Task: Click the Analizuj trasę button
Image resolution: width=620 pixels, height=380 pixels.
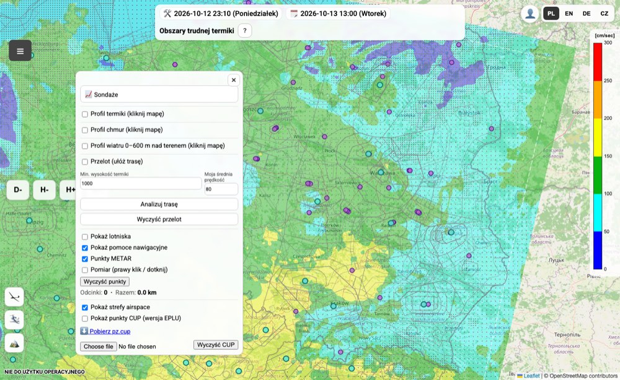Action: (159, 204)
